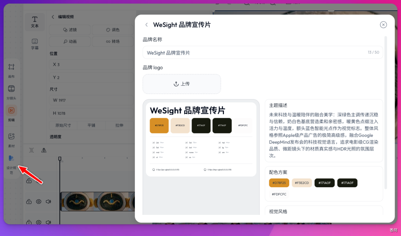Click back chevron beside dialog title
This screenshot has width=401, height=236.
point(147,25)
